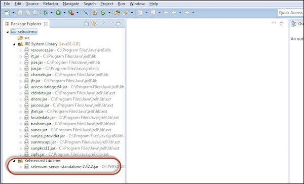The image size is (304, 184).
Task: Open the Back history dropdown arrow
Action: tap(180, 13)
